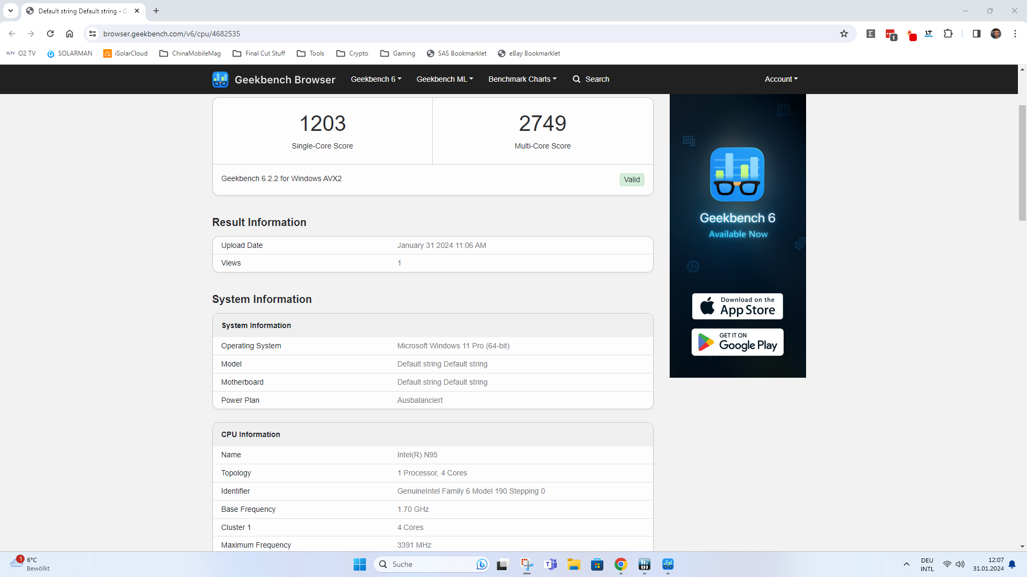Open Snipping Tool from taskbar

[526, 564]
